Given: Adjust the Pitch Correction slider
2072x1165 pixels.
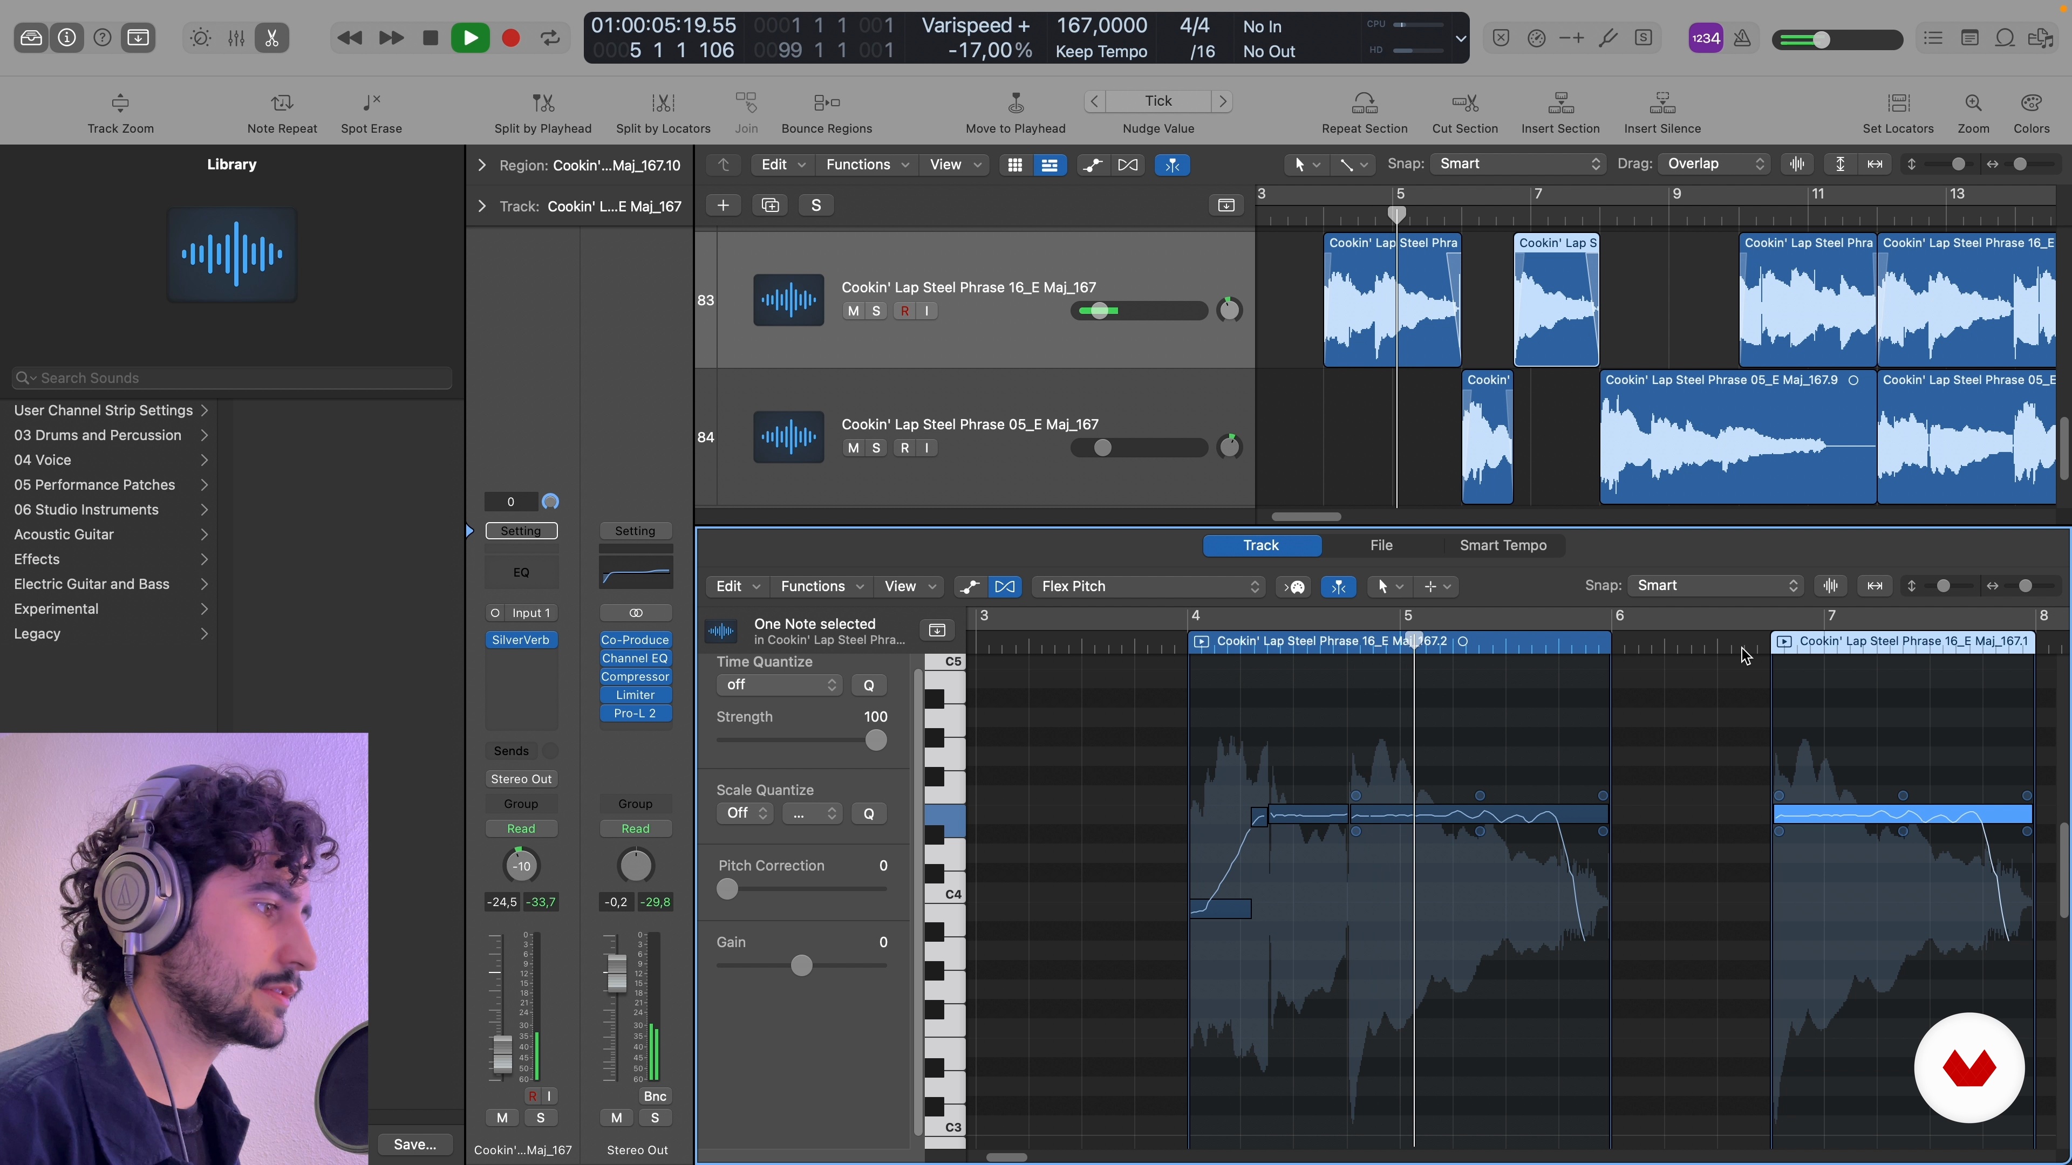Looking at the screenshot, I should click(x=727, y=889).
